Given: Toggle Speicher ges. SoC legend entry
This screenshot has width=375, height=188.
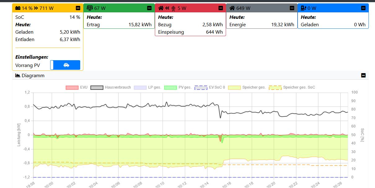Looking at the screenshot, I should [x=292, y=87].
